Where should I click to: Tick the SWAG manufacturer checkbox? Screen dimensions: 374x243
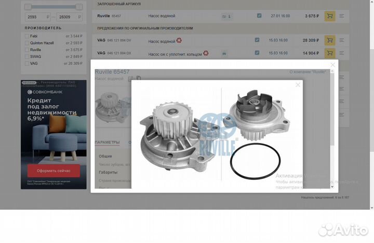click(27, 56)
